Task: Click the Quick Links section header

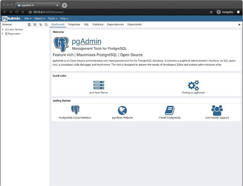Action: pyautogui.click(x=59, y=76)
